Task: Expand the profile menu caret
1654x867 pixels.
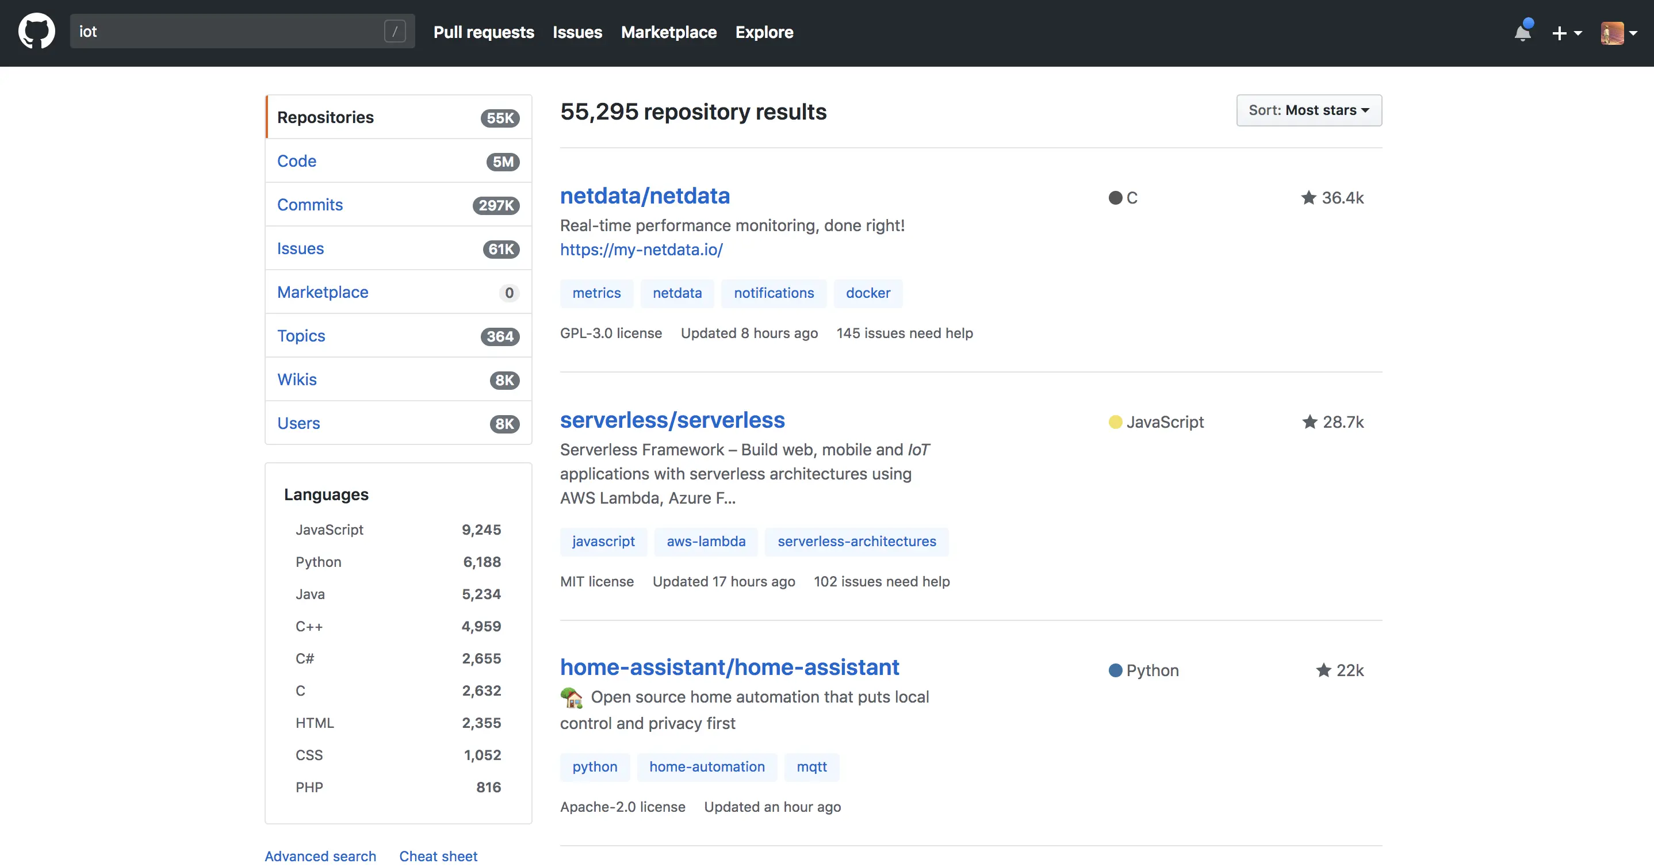Action: coord(1633,33)
